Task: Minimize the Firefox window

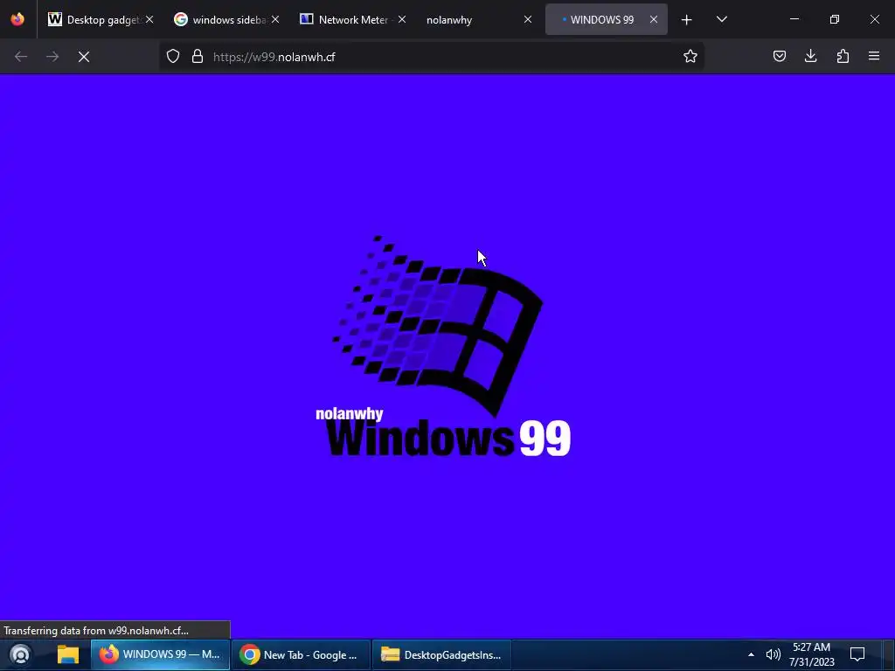Action: [794, 19]
